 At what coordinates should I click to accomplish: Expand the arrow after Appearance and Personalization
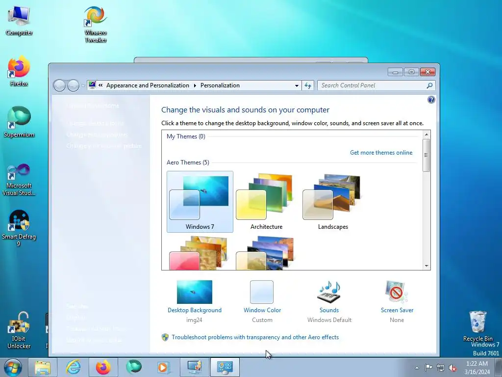[195, 85]
